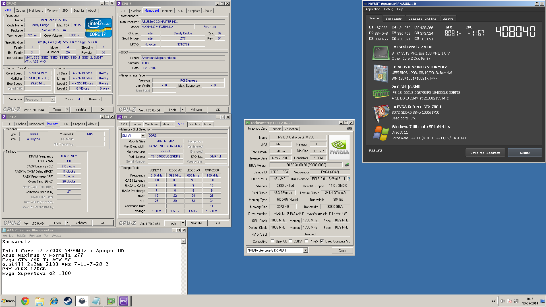546x307 pixels.
Task: Open the Ayuda menu in Notepad
Action: point(56,236)
